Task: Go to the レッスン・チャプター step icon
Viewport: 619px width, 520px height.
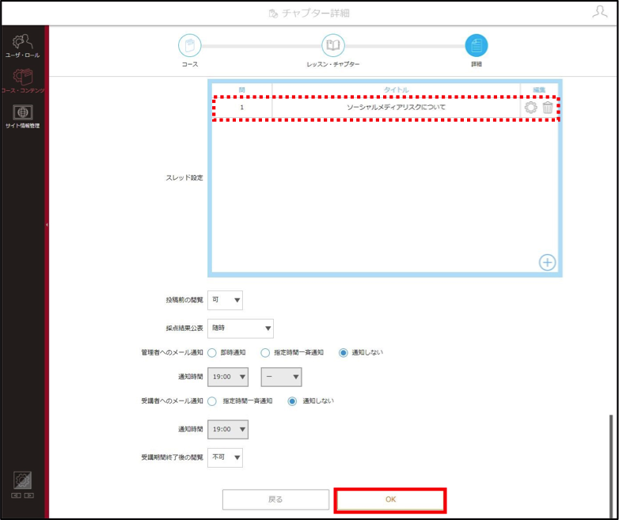Action: (x=332, y=45)
